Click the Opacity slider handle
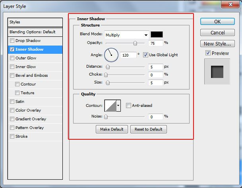The width and height of the screenshot is (242, 188). [x=135, y=43]
